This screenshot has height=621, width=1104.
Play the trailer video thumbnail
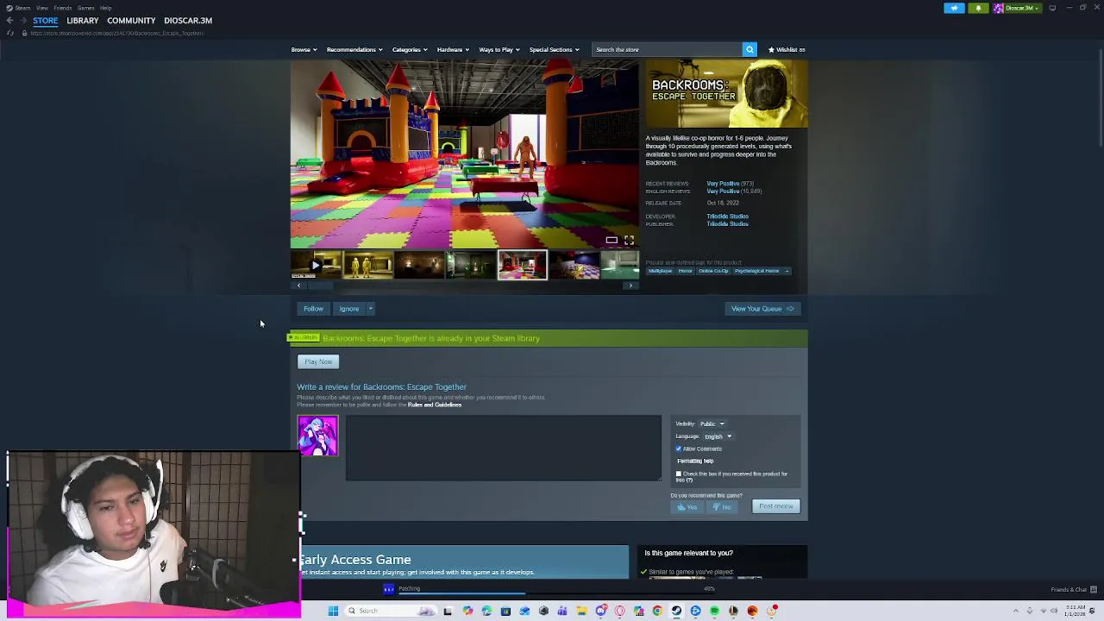pos(315,265)
